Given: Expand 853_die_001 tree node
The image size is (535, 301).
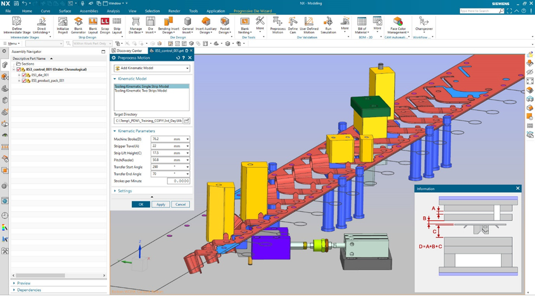Looking at the screenshot, I should click(19, 75).
